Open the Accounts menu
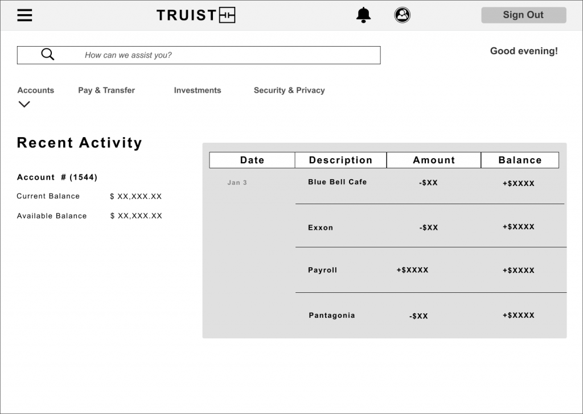 point(36,90)
